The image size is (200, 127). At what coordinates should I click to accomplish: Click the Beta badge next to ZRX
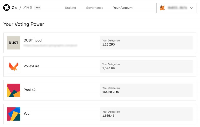[37, 8]
